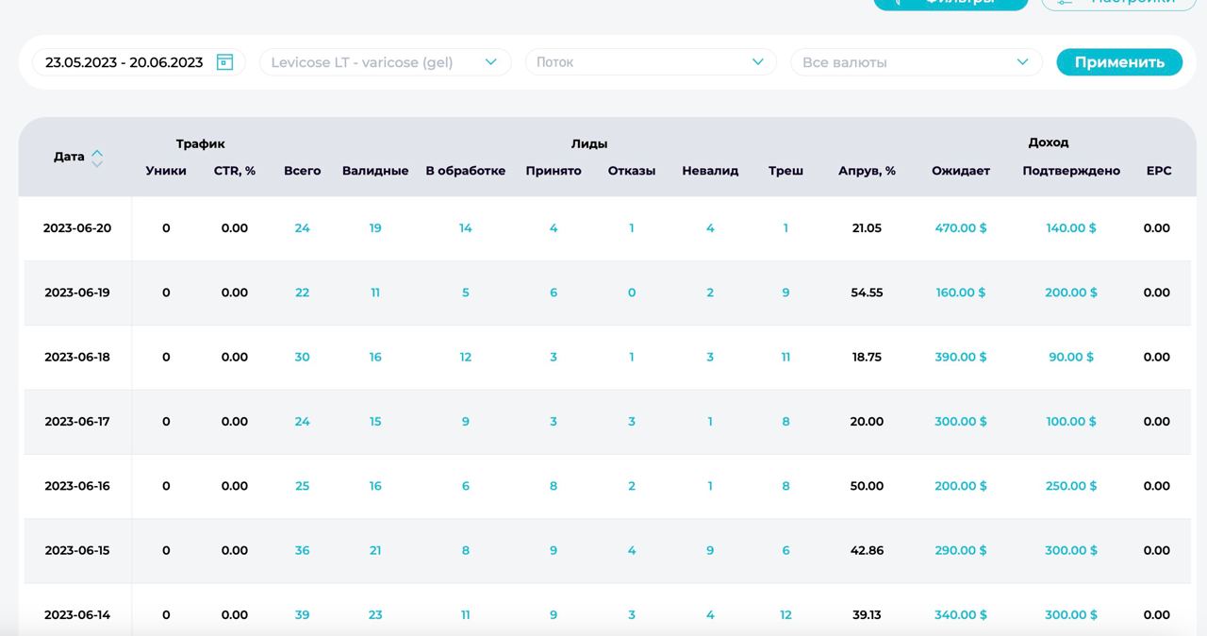The width and height of the screenshot is (1207, 636).
Task: Open trash leads 9 for 2023-06-19
Action: [x=785, y=293]
